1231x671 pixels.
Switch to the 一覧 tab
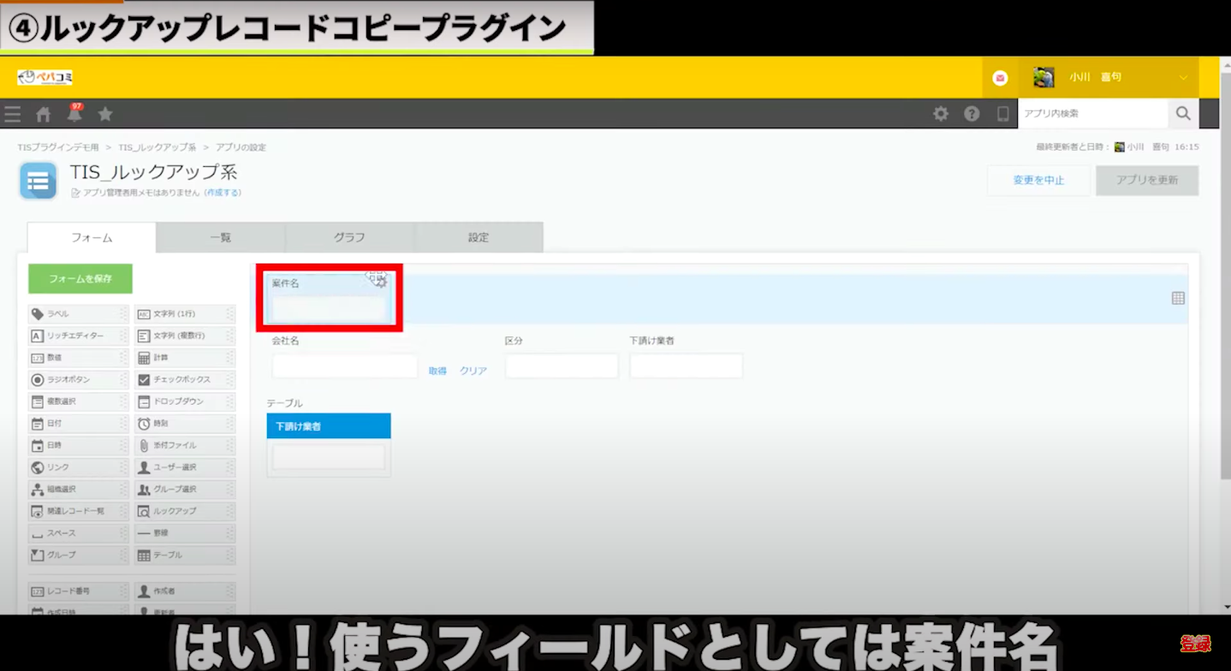click(x=221, y=238)
